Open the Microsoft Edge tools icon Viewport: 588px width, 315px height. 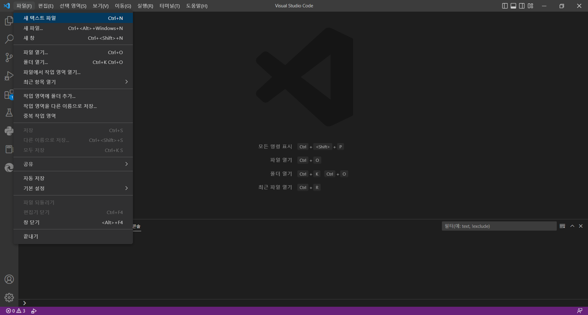pos(9,168)
